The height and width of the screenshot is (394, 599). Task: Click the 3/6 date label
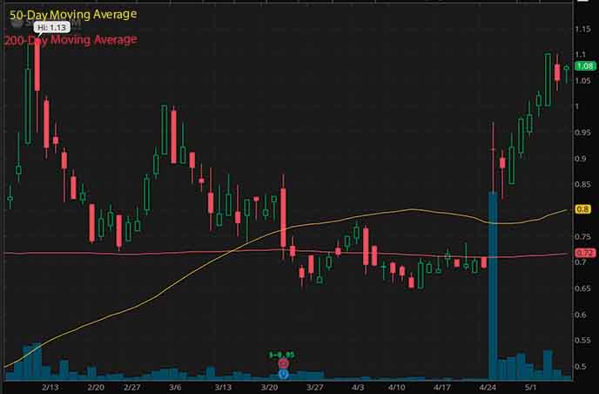(x=175, y=387)
